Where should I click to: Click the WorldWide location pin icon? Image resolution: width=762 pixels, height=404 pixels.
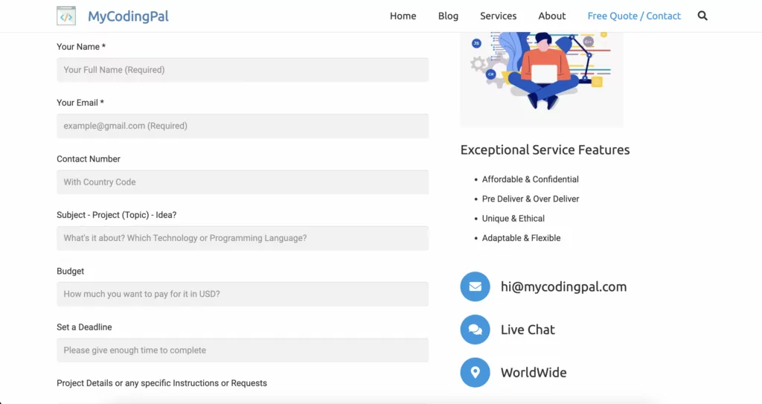pos(475,373)
